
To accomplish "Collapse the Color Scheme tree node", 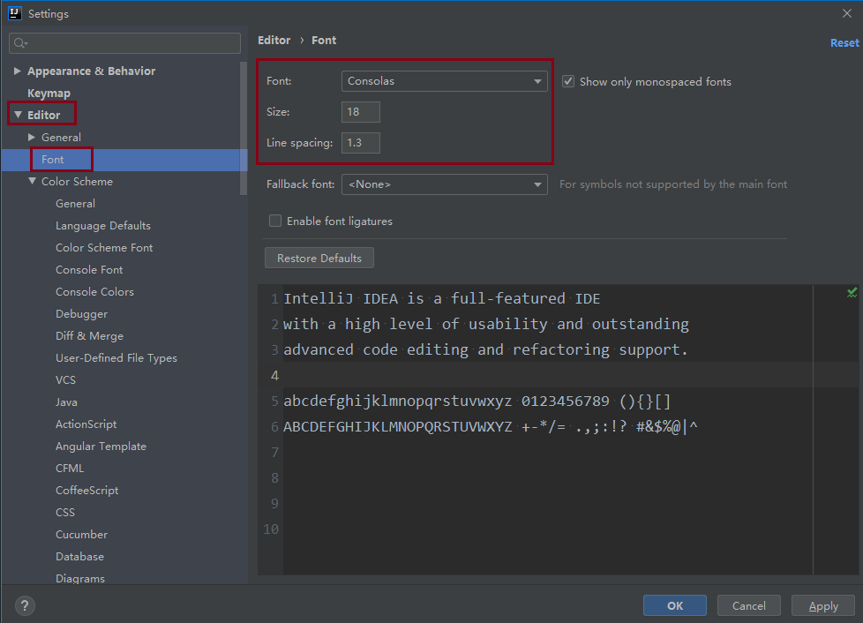I will pyautogui.click(x=32, y=181).
